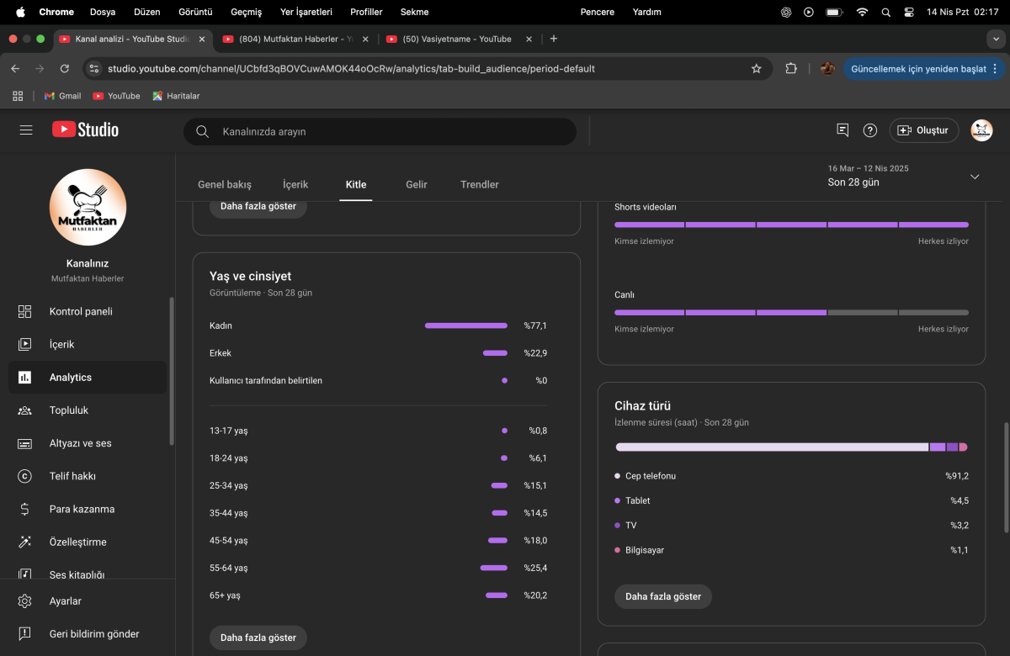Click Daha fazla göster under Yaş ve cinsiyet

pos(258,637)
